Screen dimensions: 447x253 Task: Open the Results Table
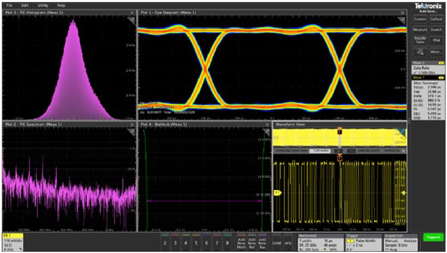(x=419, y=40)
